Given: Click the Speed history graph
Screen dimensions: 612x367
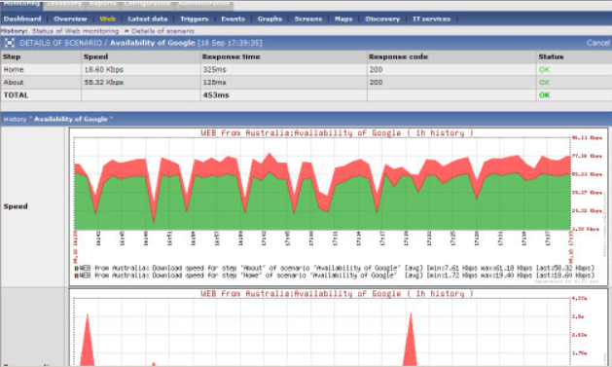Looking at the screenshot, I should point(338,206).
